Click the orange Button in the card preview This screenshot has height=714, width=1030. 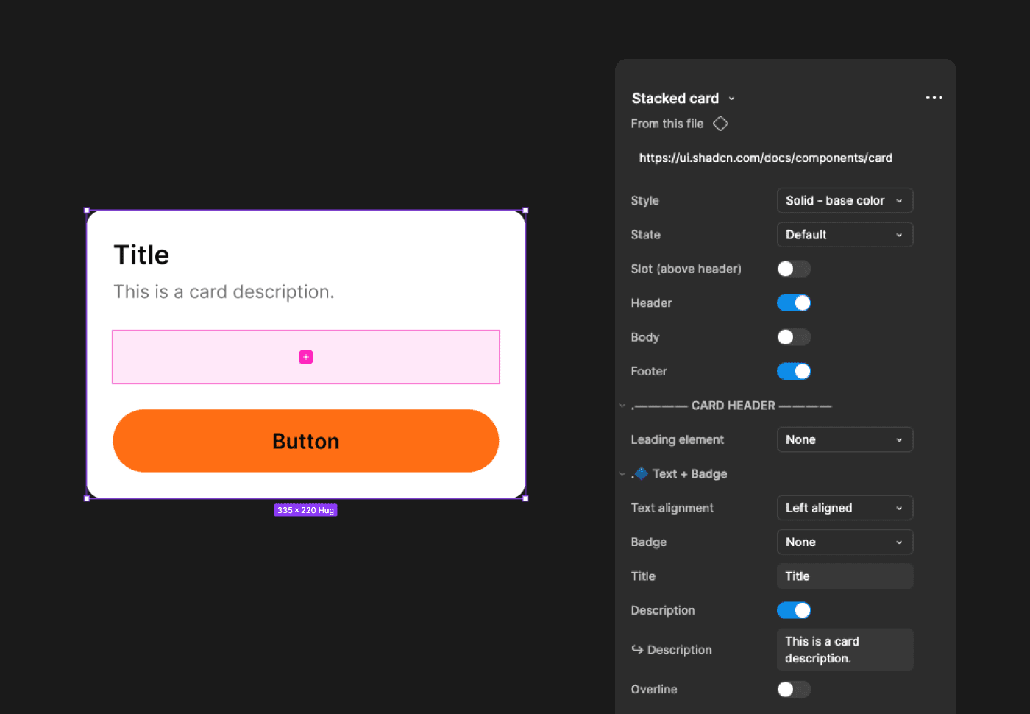pos(305,441)
